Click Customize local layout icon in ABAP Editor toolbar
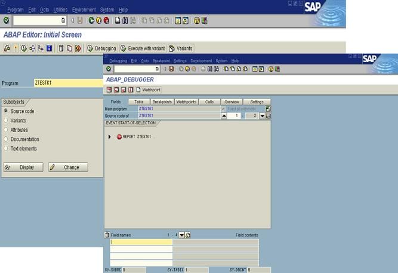This screenshot has width=398, height=273. [x=204, y=20]
